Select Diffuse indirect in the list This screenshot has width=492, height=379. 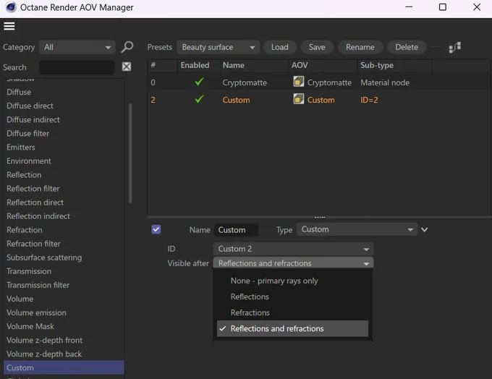(x=64, y=119)
